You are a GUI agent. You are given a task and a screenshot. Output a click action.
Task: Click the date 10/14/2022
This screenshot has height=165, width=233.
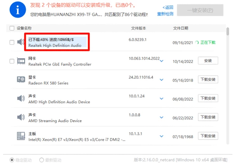click(183, 61)
